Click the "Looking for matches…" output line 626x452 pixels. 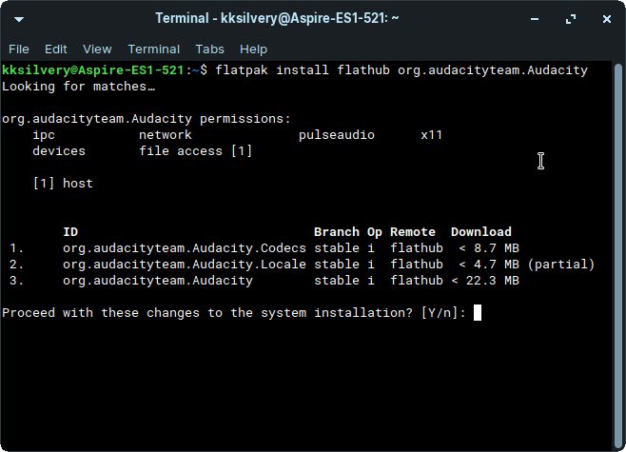pyautogui.click(x=78, y=87)
